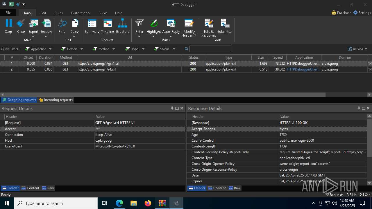Switch to the View ribbon tab
Image resolution: width=372 pixels, height=209 pixels.
click(103, 13)
